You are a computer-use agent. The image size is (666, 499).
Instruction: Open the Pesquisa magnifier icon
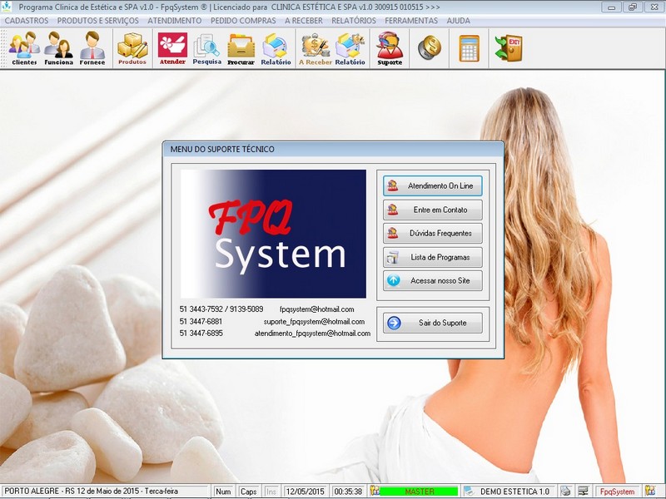206,48
